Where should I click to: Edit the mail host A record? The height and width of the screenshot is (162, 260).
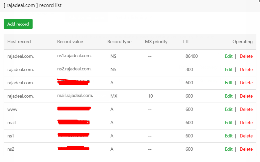pyautogui.click(x=228, y=122)
